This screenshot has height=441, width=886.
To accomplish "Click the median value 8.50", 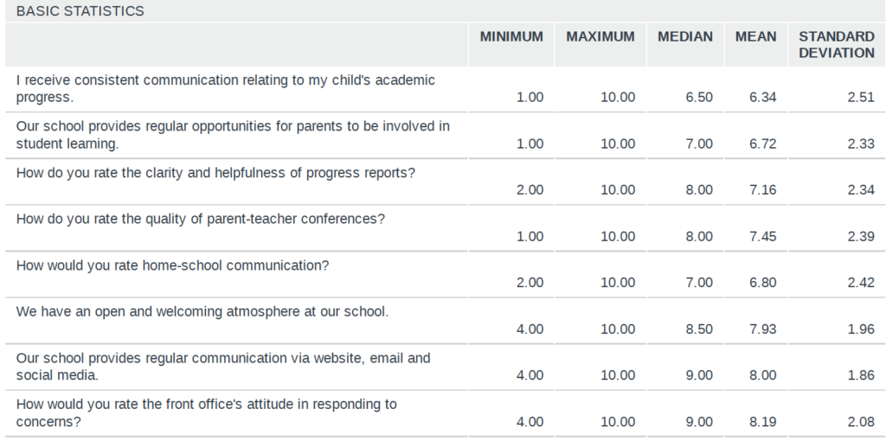I will [699, 329].
